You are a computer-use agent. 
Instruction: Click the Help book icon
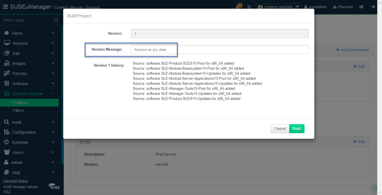tap(7, 172)
